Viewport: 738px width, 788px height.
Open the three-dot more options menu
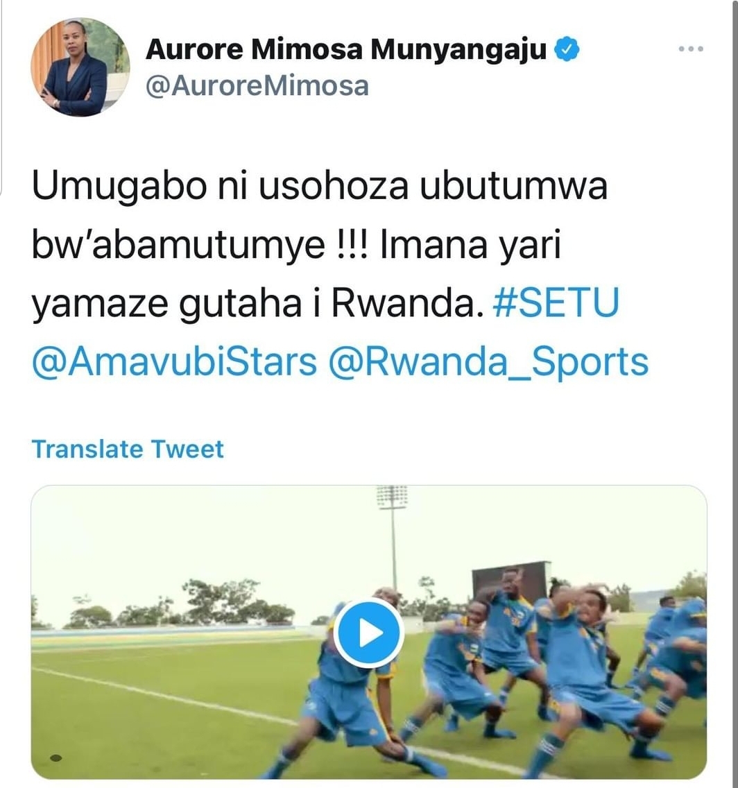click(x=691, y=49)
